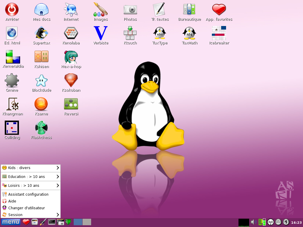303x227 pixels.
Task: Launch the TuxType icon
Action: [160, 33]
